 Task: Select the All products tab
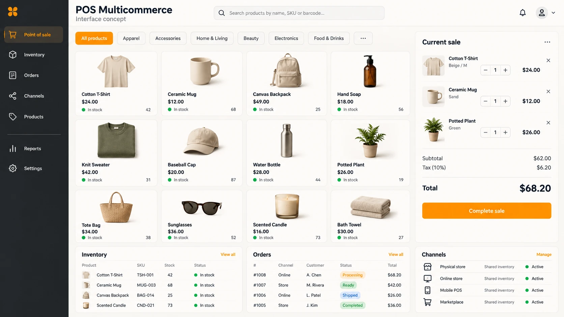click(94, 38)
